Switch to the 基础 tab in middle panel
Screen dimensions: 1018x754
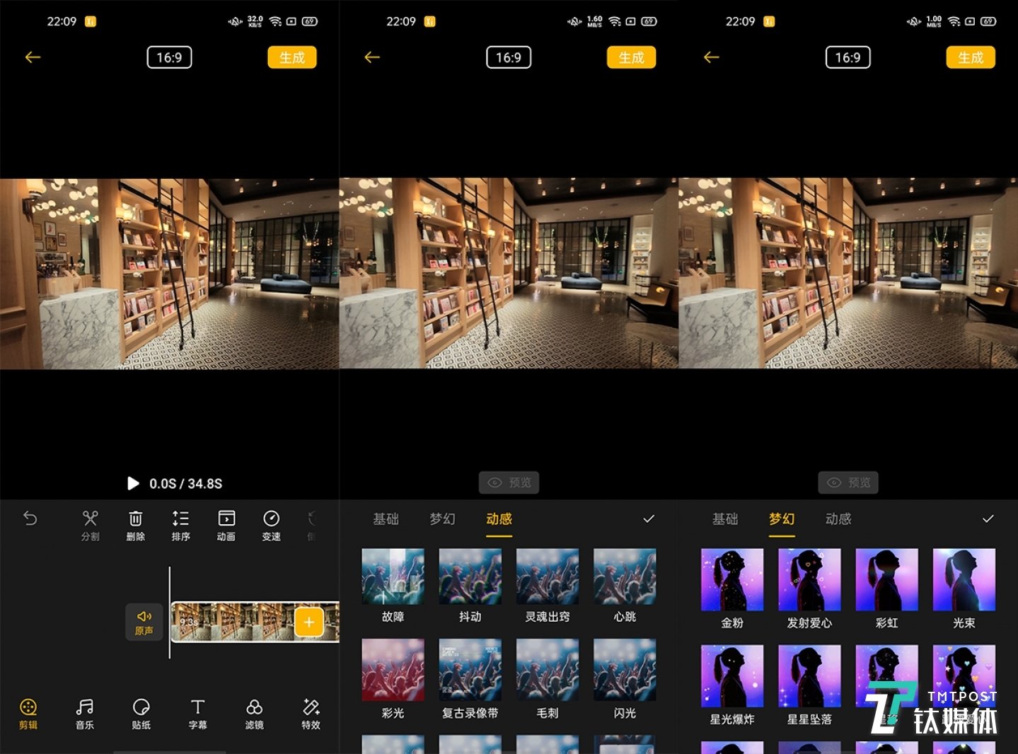[386, 519]
